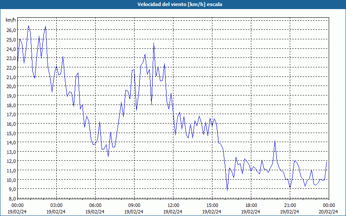Image resolution: width=346 pixels, height=216 pixels.
Task: Click the 12:00 time axis label
Action: click(x=173, y=206)
